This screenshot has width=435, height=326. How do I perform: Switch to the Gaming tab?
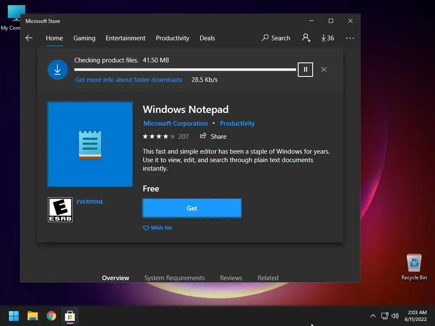click(x=85, y=38)
